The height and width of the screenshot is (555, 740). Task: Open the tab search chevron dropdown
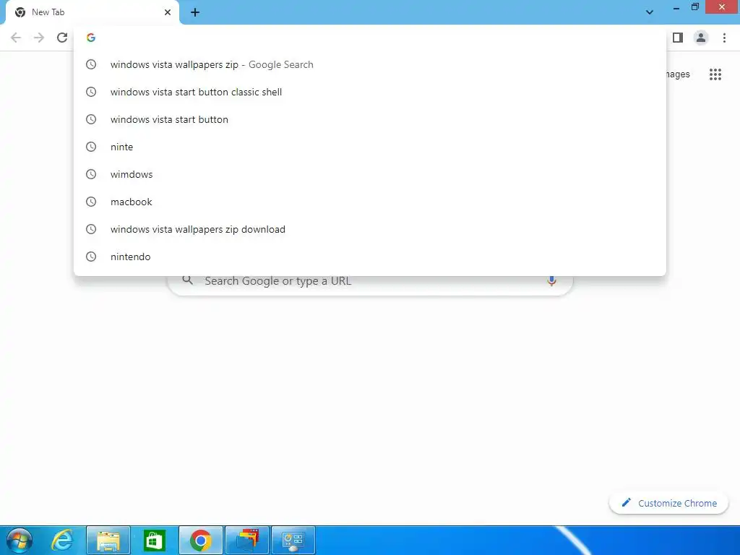[x=650, y=12]
